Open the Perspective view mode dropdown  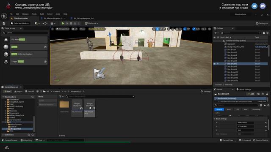(x=63, y=29)
